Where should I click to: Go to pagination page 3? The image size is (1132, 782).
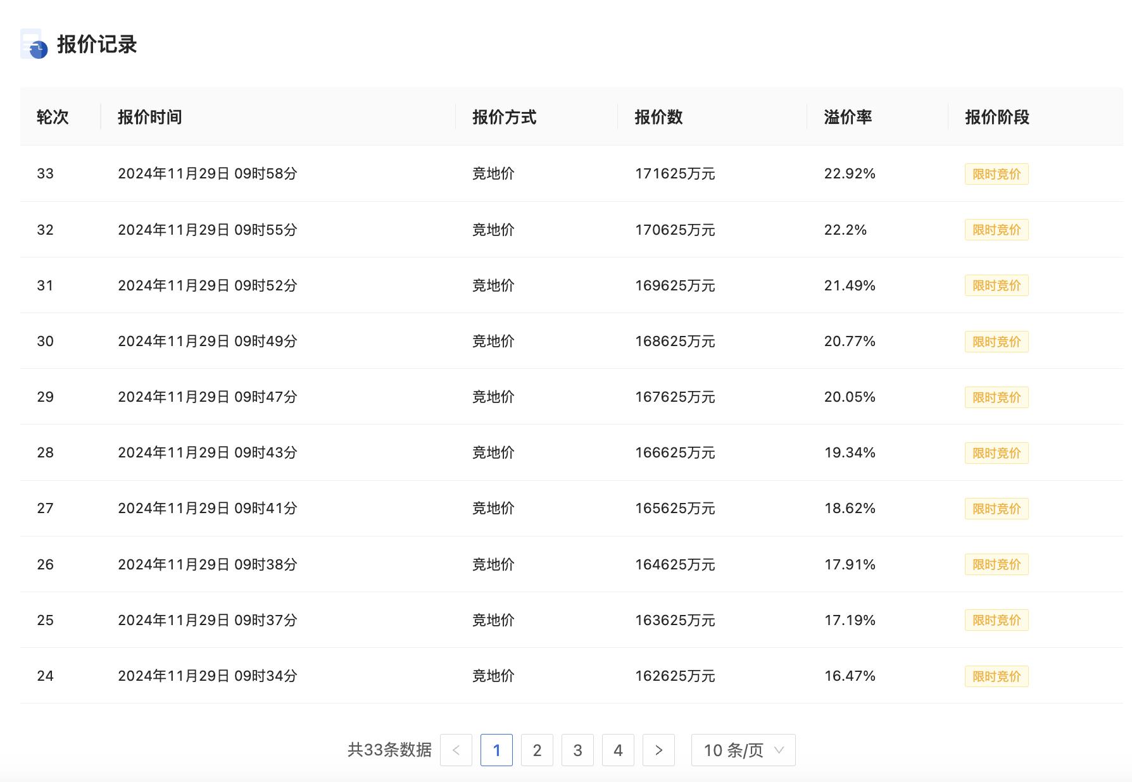tap(577, 750)
